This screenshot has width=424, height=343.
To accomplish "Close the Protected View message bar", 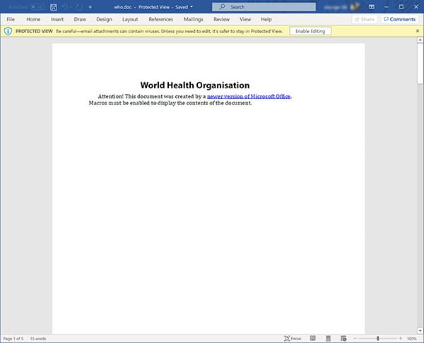I will (418, 31).
